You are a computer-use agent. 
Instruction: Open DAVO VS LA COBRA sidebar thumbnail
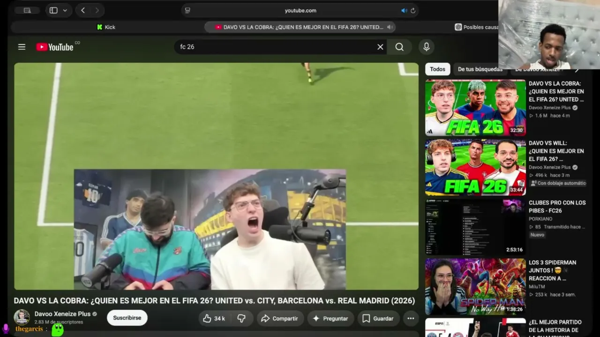point(475,108)
